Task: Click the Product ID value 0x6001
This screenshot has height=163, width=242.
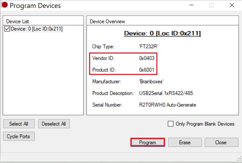Action: (x=147, y=70)
